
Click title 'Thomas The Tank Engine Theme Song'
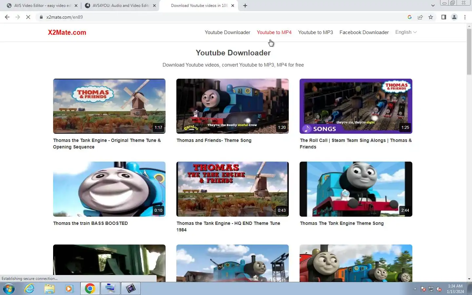[342, 223]
